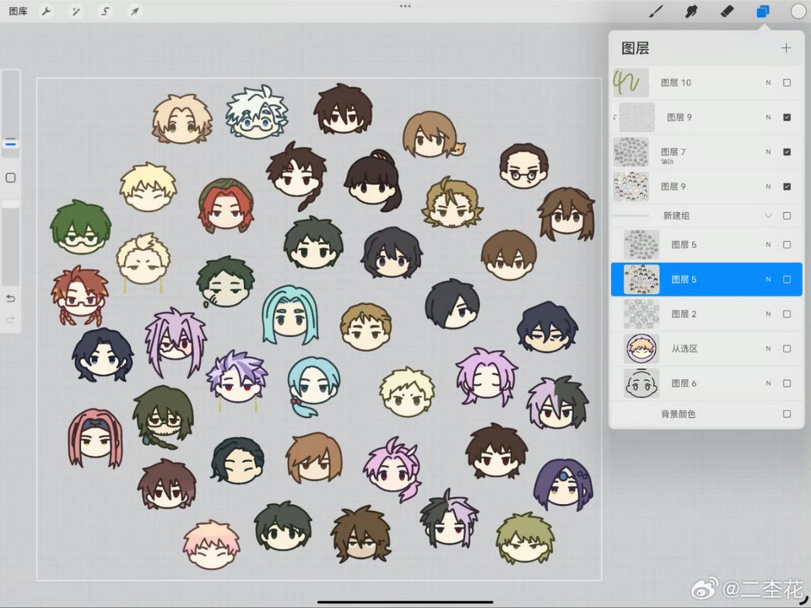Select the 图层 2 layer thumbnail

(641, 314)
